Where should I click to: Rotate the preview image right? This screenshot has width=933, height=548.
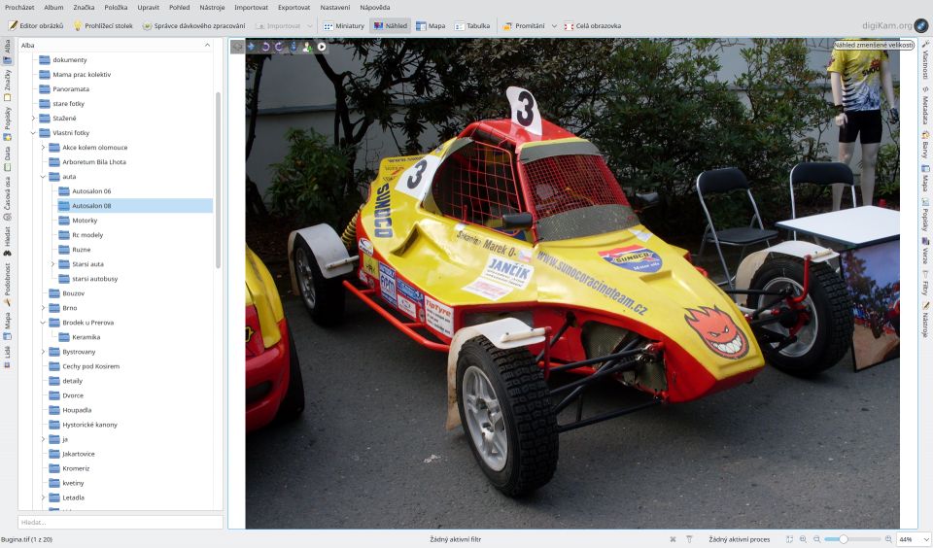pos(279,47)
